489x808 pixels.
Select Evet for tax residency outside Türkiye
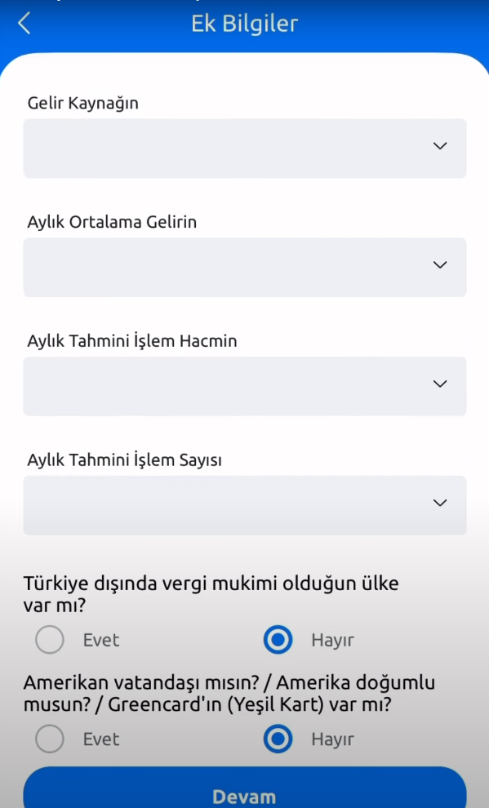point(50,640)
